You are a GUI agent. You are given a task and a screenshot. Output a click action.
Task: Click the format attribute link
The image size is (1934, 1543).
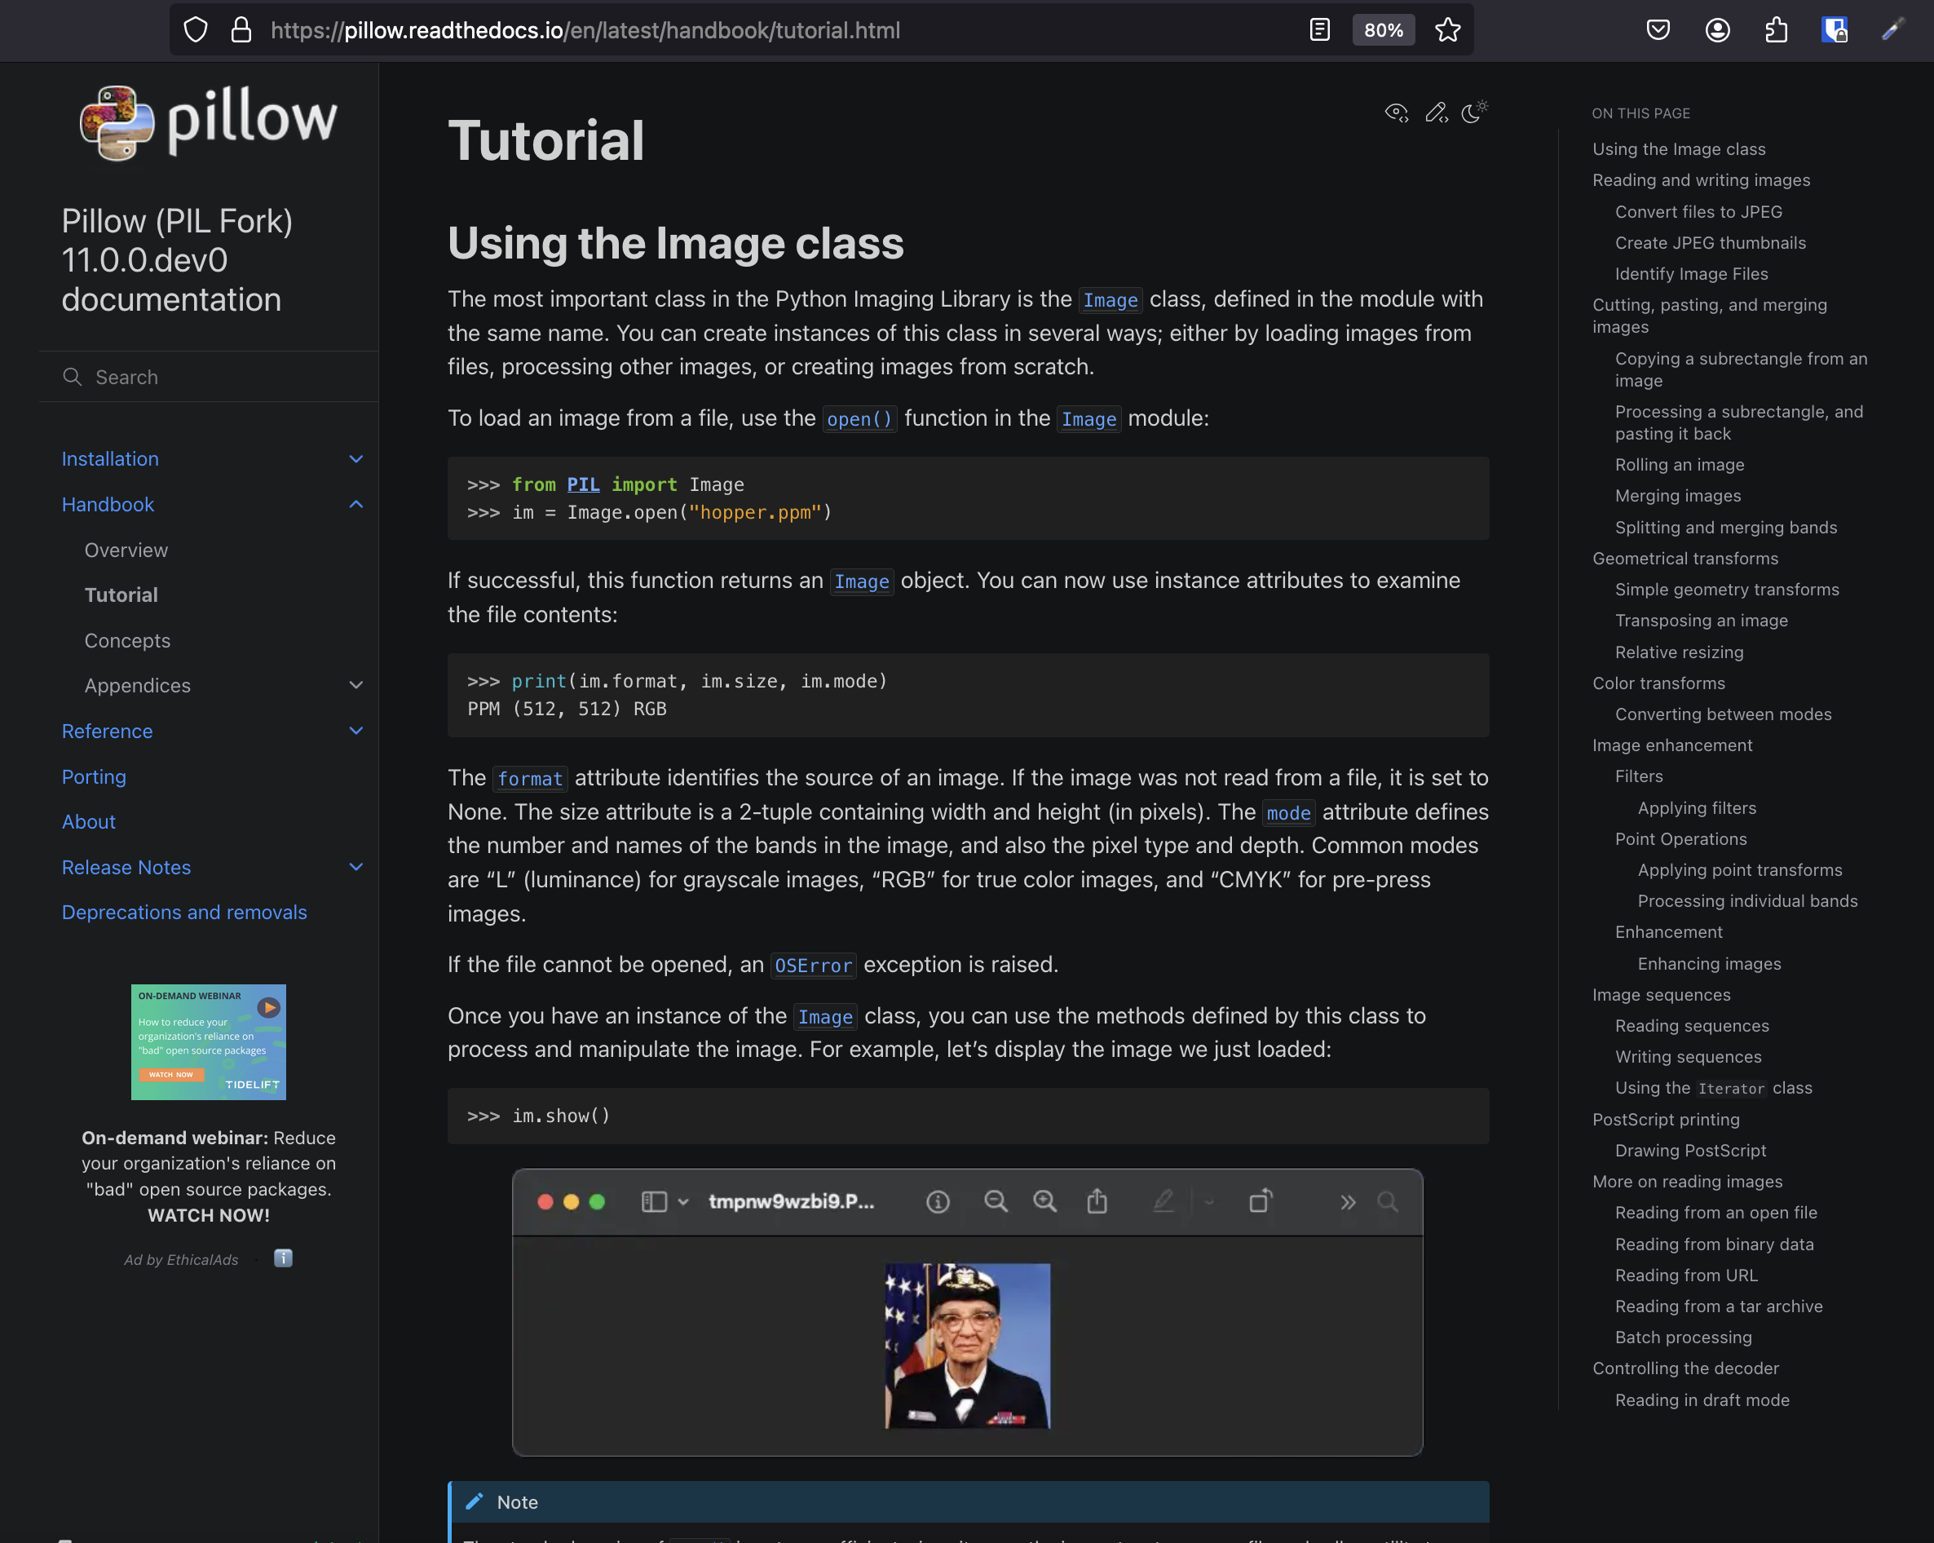(x=530, y=779)
